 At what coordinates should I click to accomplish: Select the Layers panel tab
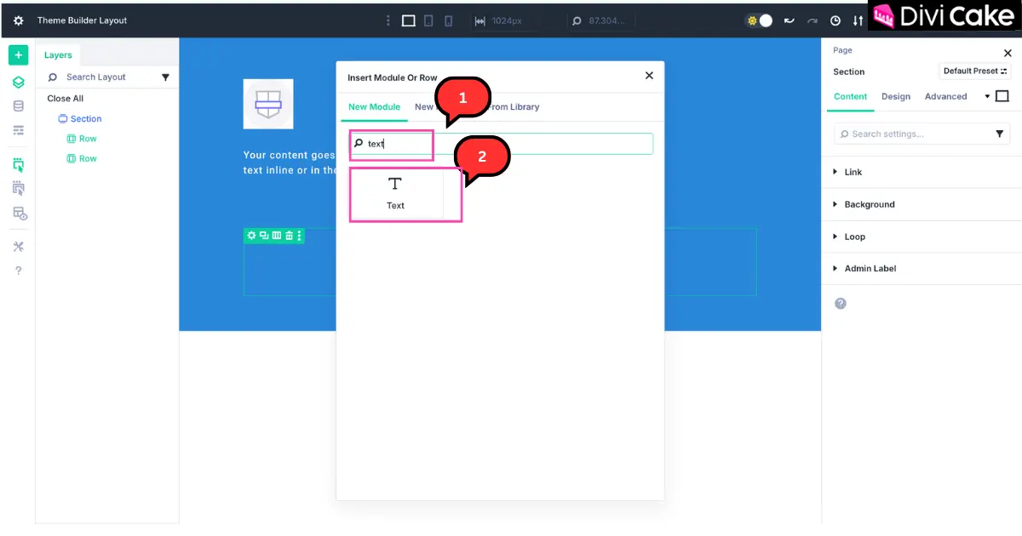click(x=58, y=55)
